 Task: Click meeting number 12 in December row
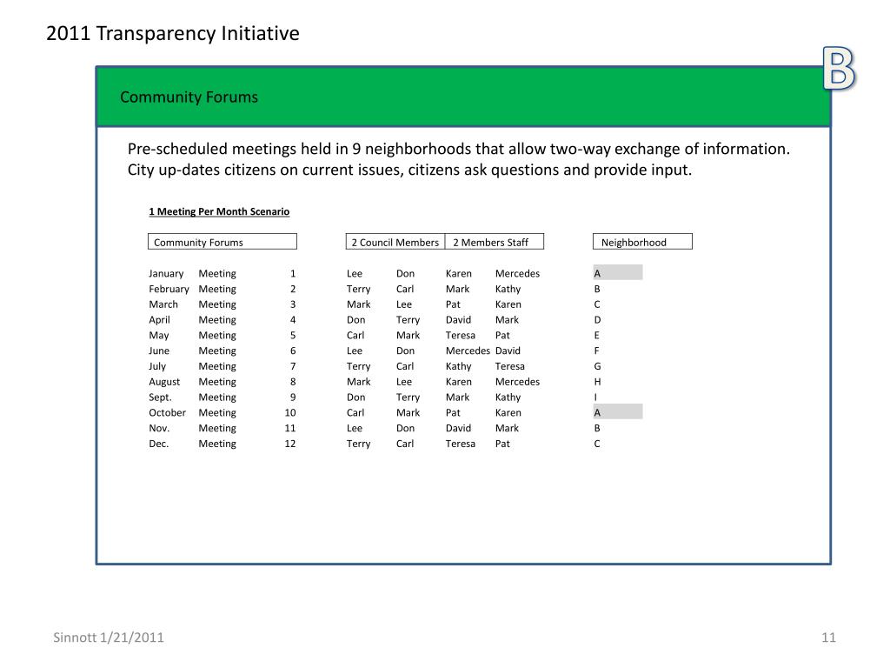click(x=290, y=444)
